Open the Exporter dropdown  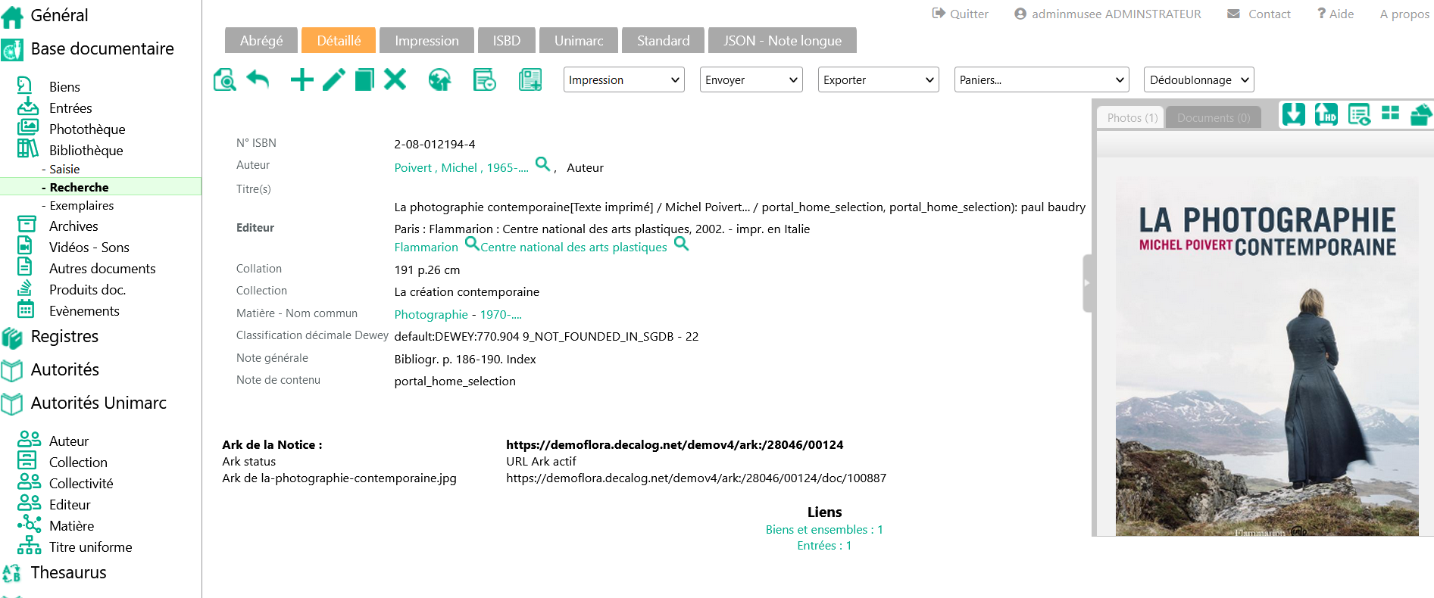[x=879, y=79]
